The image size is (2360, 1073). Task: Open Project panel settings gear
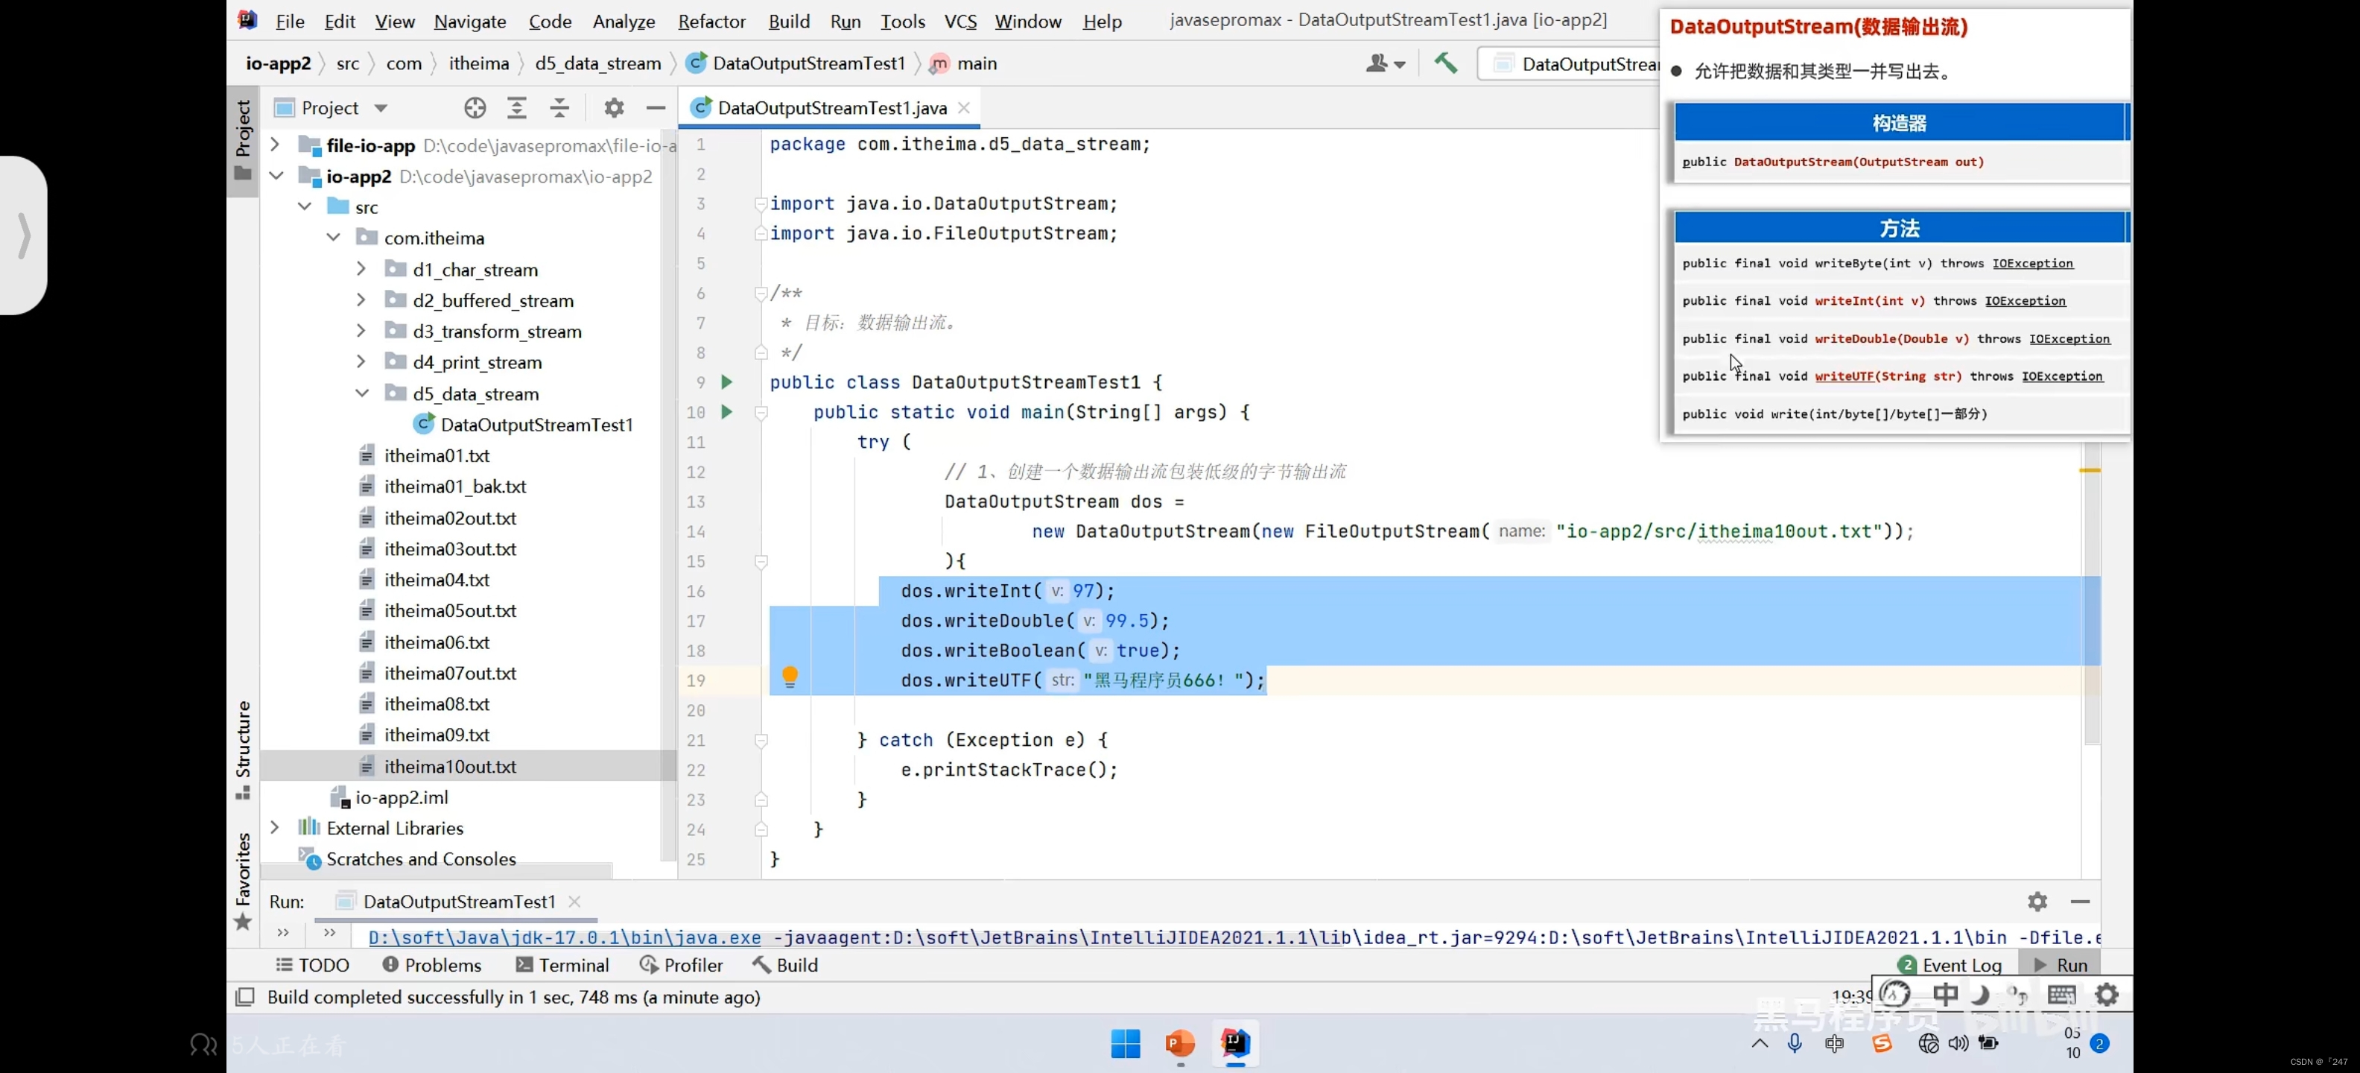click(614, 108)
